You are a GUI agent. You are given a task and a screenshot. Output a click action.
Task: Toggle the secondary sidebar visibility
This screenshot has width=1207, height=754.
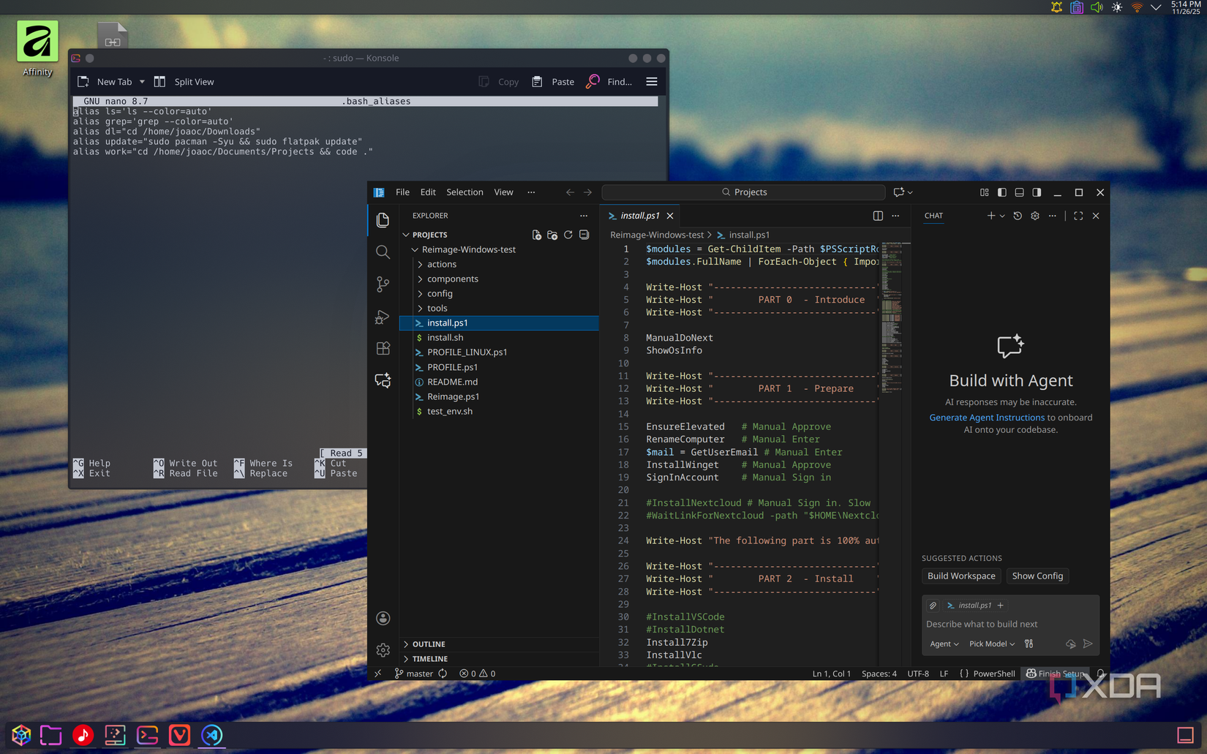click(1037, 192)
